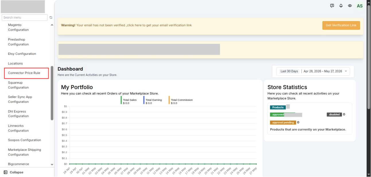Open Etsy Configuration menu item
371x177 pixels.
click(22, 54)
